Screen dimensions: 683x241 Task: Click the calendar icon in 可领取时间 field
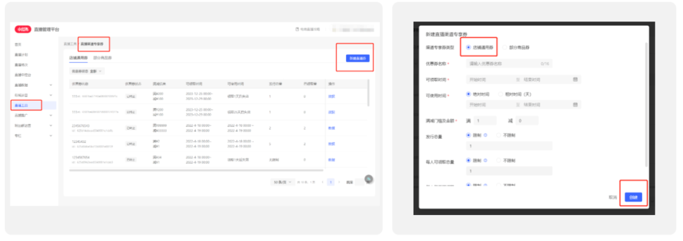click(x=575, y=79)
